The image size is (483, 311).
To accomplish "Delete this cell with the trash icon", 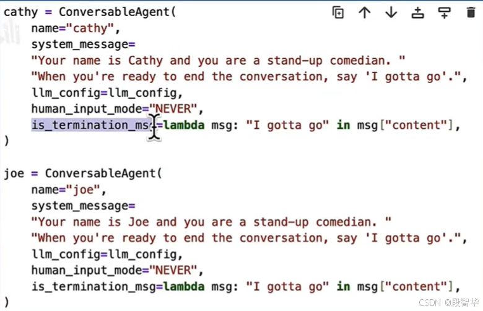I will click(471, 12).
